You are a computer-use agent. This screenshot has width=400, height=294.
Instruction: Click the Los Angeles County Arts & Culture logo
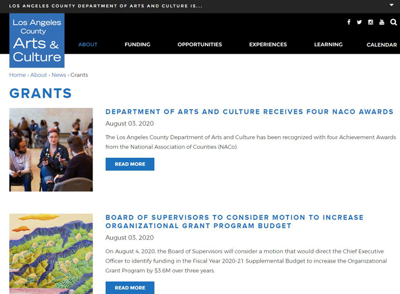point(37,41)
